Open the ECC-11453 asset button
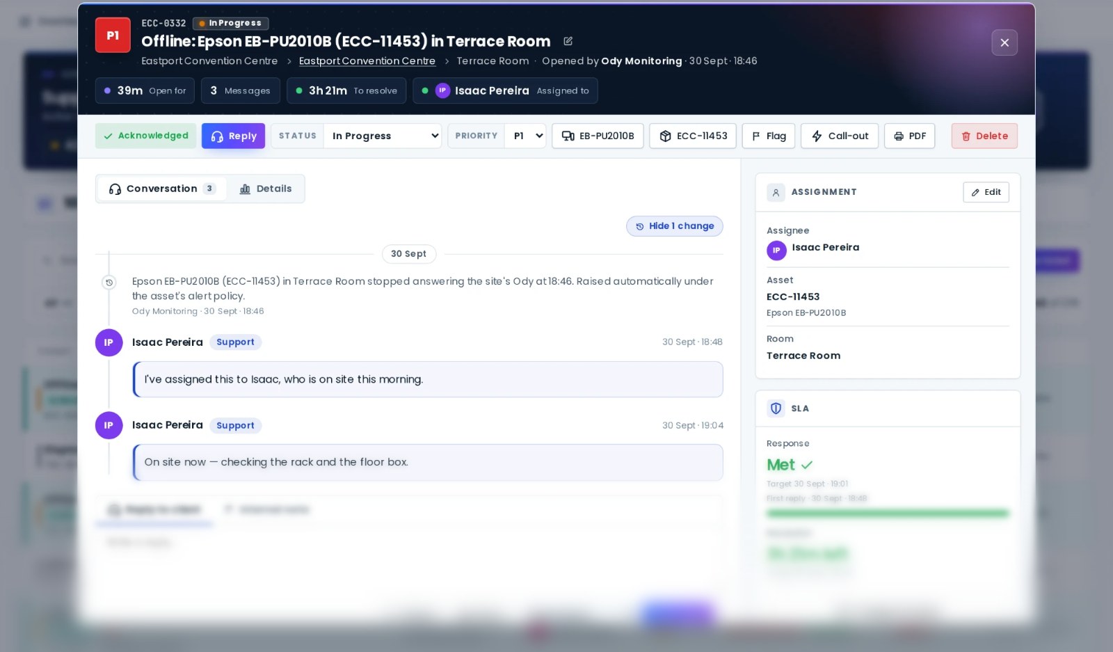This screenshot has width=1113, height=652. [x=693, y=136]
